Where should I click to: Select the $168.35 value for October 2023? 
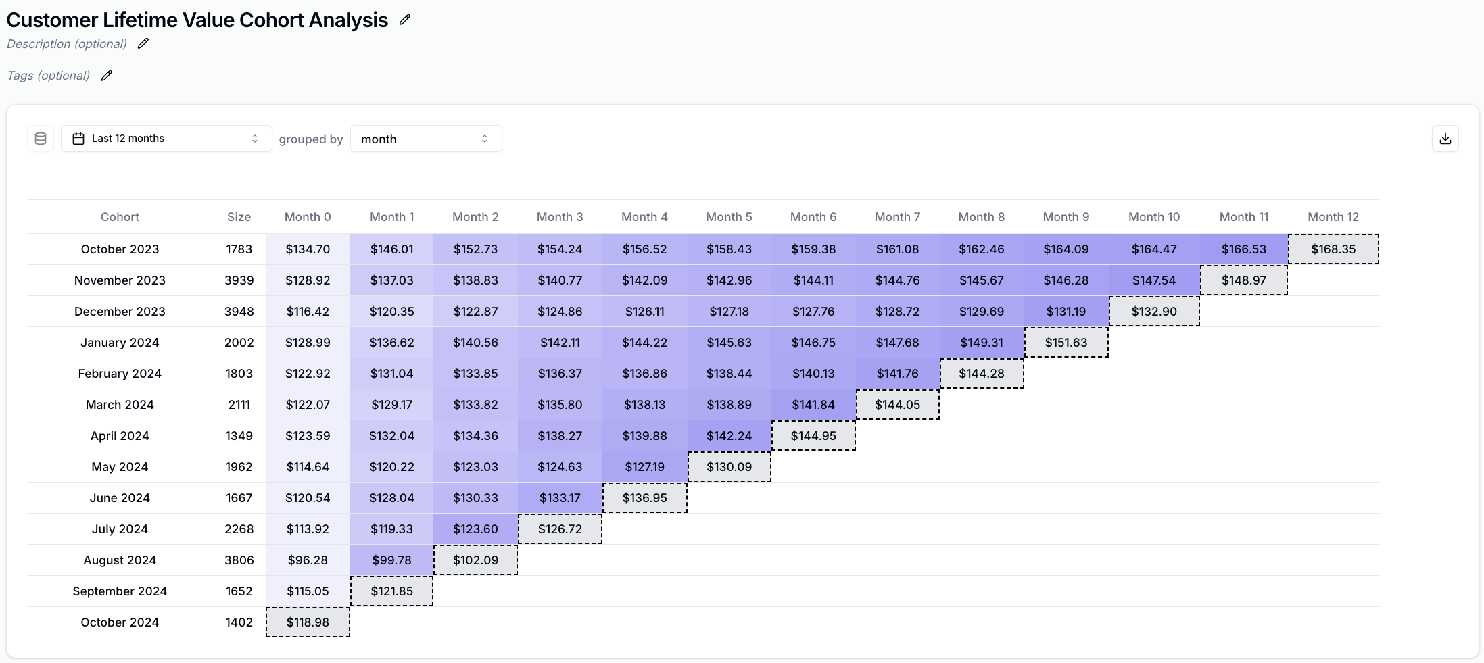tap(1333, 249)
